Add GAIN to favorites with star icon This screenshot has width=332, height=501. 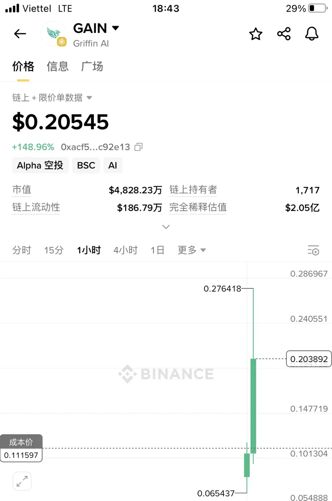(x=256, y=34)
